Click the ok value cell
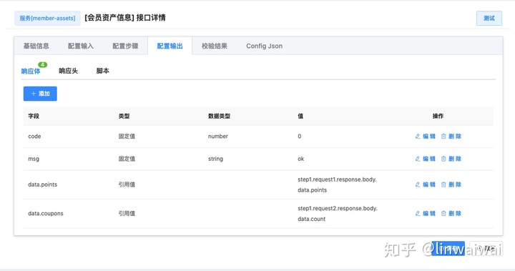Screen dimensions: 515x271 click(x=301, y=159)
